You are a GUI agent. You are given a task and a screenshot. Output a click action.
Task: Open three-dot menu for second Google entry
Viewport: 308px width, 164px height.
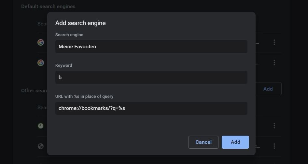click(x=274, y=63)
